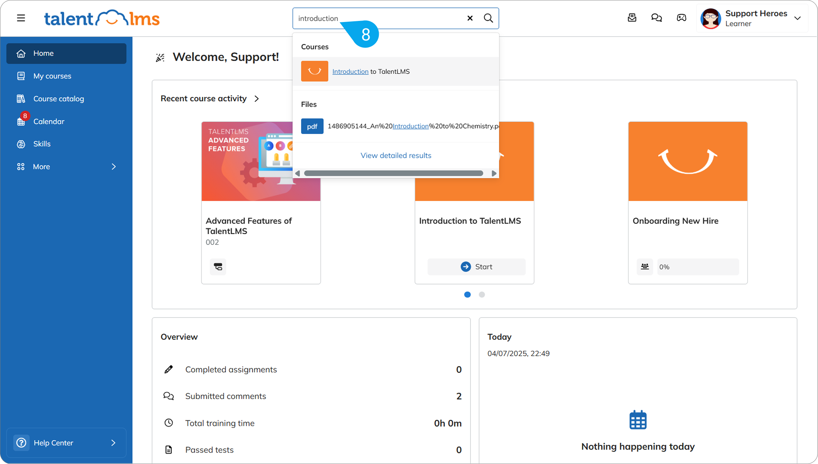Open the gamification controller icon
The image size is (818, 464).
tap(681, 18)
